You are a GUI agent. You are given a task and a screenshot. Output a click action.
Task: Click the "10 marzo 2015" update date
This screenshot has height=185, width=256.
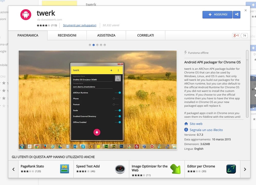click(221, 139)
